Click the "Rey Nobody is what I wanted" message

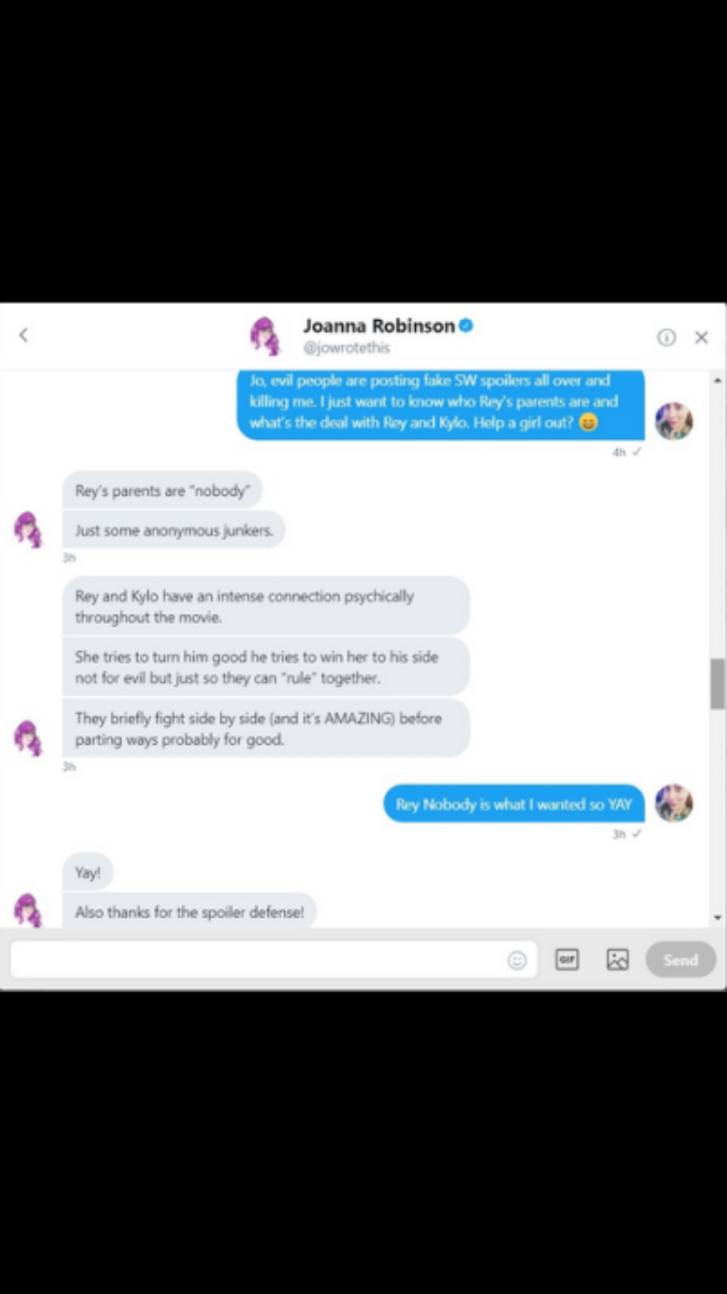tap(514, 803)
